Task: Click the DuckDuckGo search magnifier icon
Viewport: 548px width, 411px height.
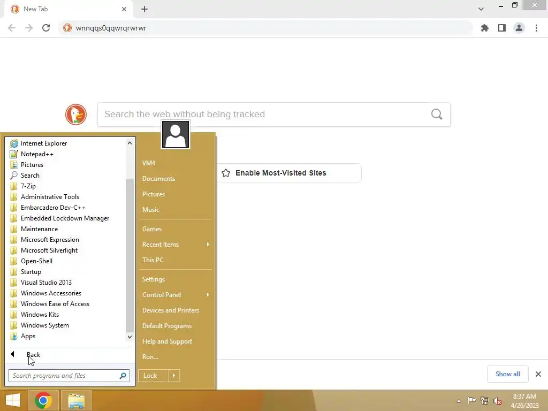Action: (x=437, y=115)
